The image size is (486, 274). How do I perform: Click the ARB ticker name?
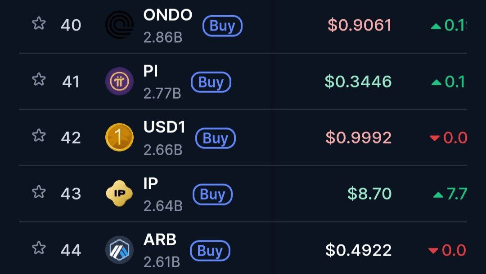click(x=160, y=239)
